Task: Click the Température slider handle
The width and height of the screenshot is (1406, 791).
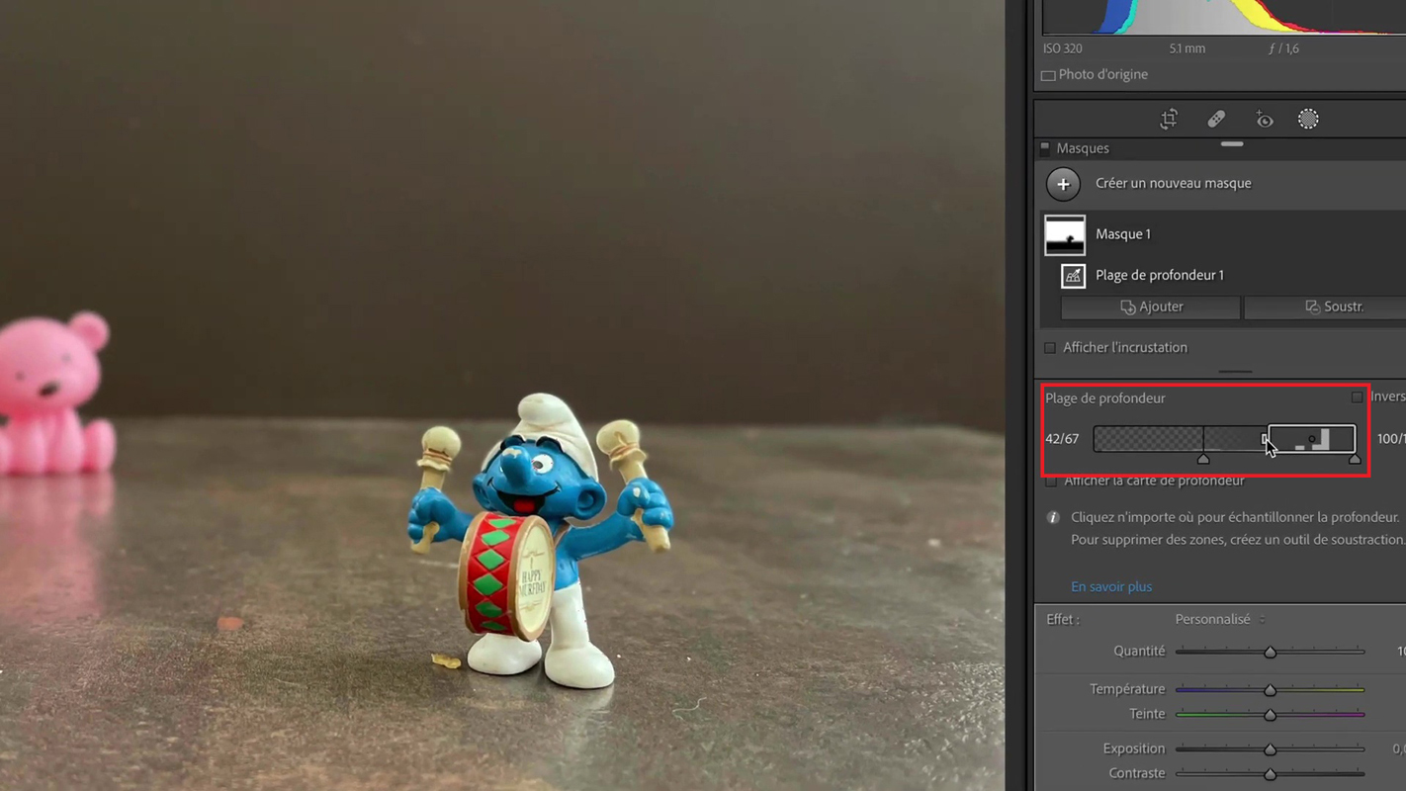Action: (1270, 690)
